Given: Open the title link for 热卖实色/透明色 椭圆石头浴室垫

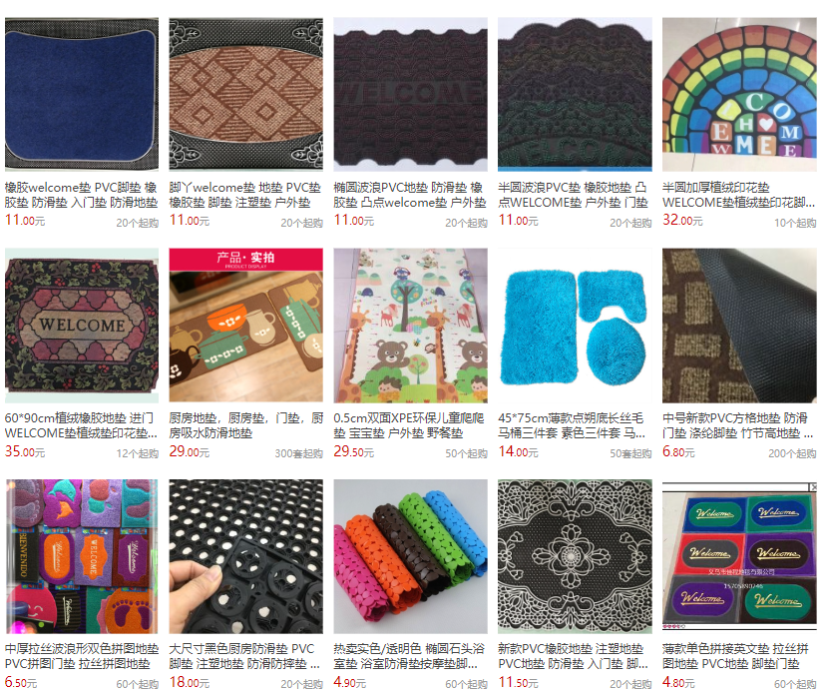Looking at the screenshot, I should click(409, 656).
